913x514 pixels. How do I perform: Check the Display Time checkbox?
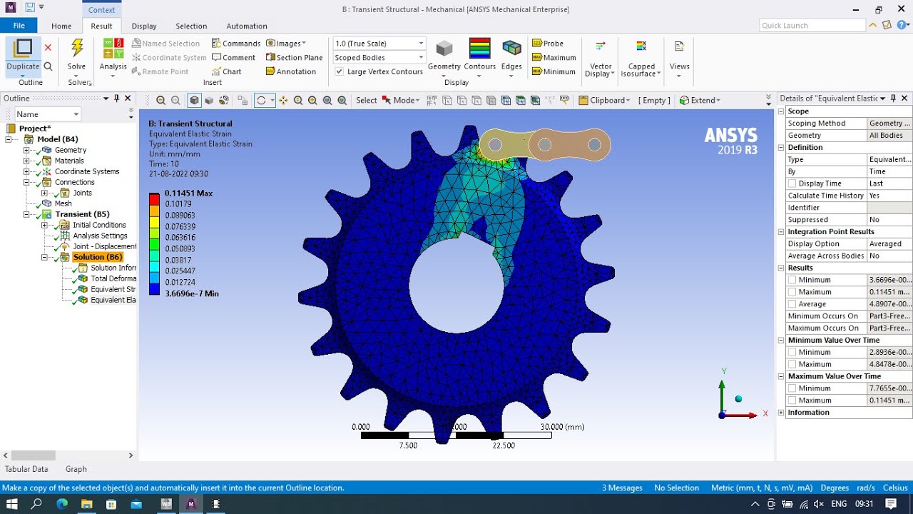point(792,183)
